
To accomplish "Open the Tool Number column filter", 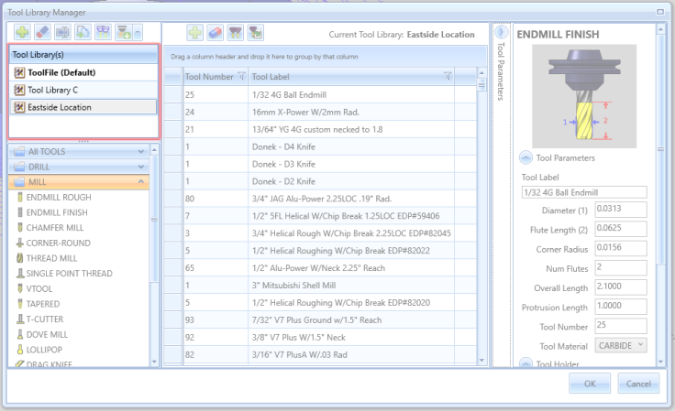I will click(x=241, y=77).
